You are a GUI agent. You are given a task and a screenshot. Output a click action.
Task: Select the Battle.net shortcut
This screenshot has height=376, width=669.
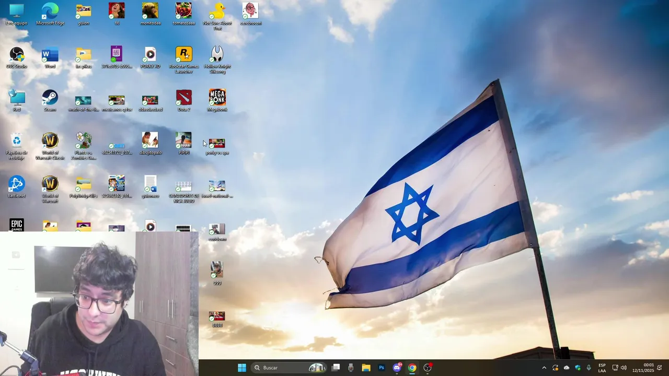(x=17, y=186)
